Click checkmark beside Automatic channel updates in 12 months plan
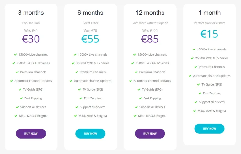The height and width of the screenshot is (154, 241). [x=131, y=81]
